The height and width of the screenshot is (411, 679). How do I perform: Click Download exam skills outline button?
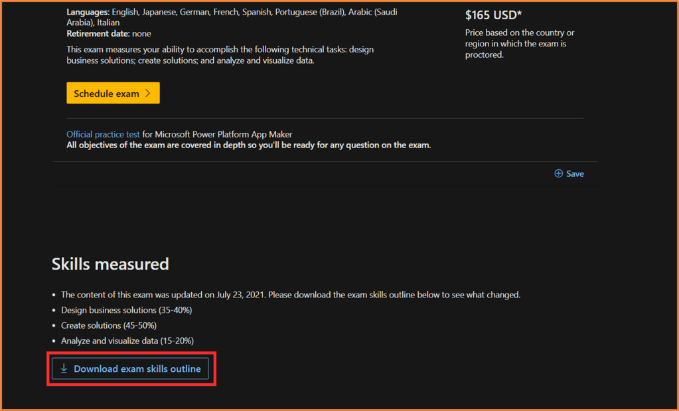click(x=130, y=369)
